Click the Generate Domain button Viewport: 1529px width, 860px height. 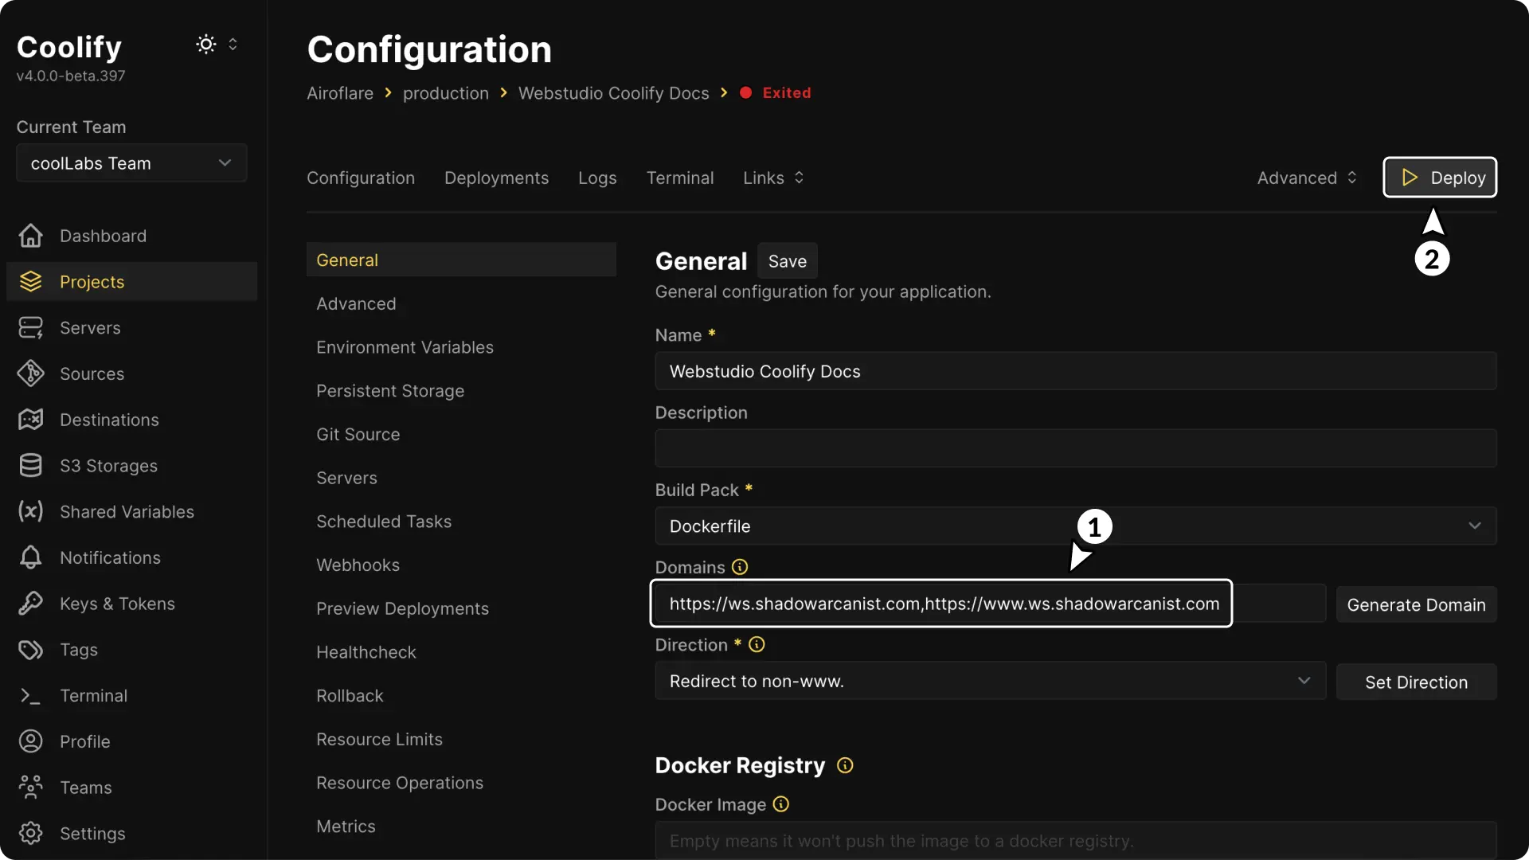click(1416, 605)
